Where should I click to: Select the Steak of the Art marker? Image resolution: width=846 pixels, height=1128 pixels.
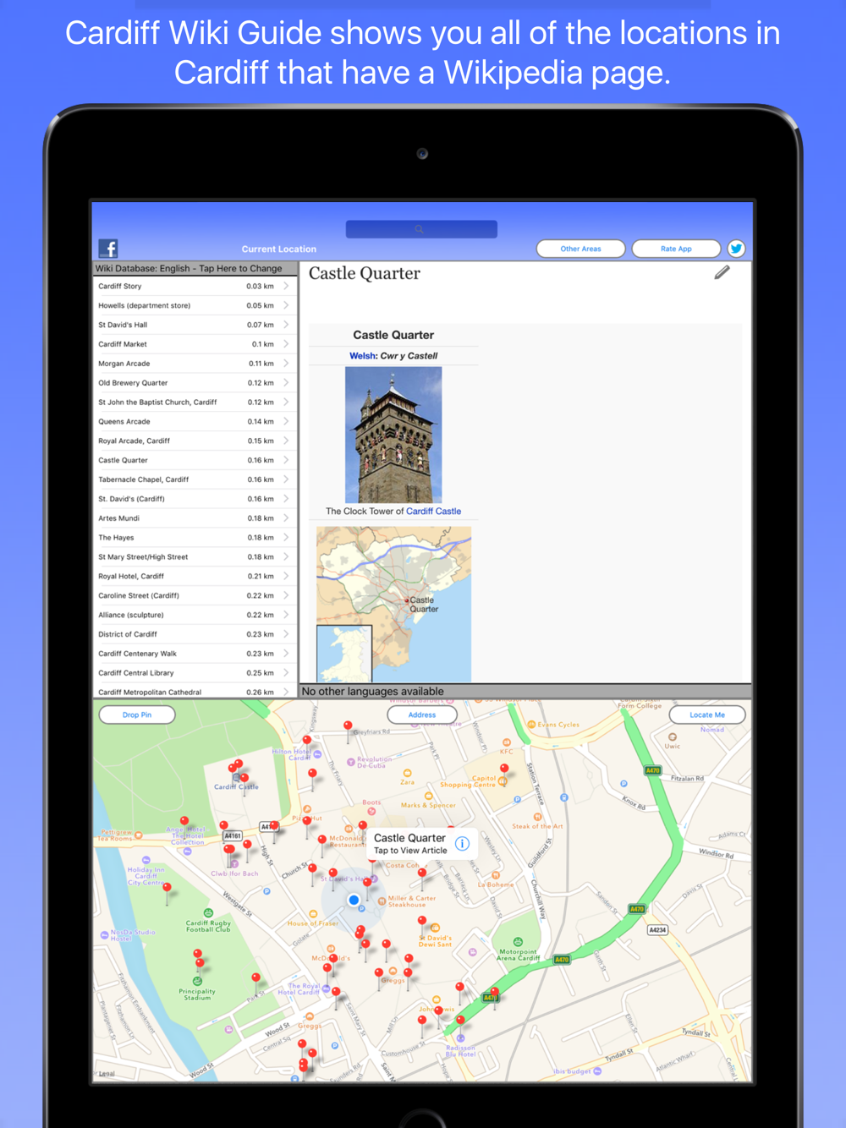pyautogui.click(x=537, y=817)
